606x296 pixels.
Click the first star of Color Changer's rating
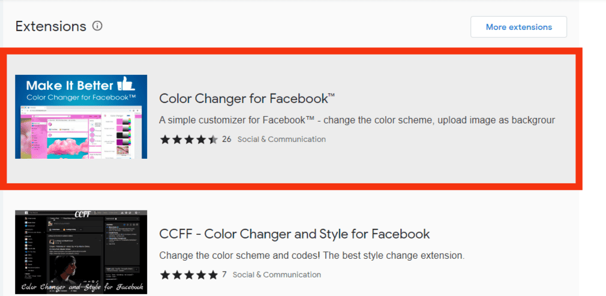165,140
